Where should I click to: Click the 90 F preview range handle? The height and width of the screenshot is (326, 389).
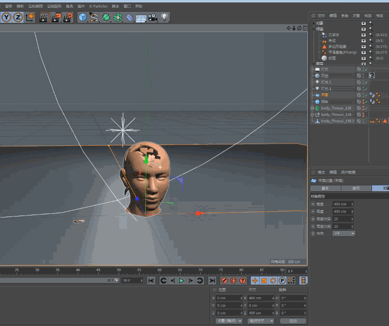[117, 280]
